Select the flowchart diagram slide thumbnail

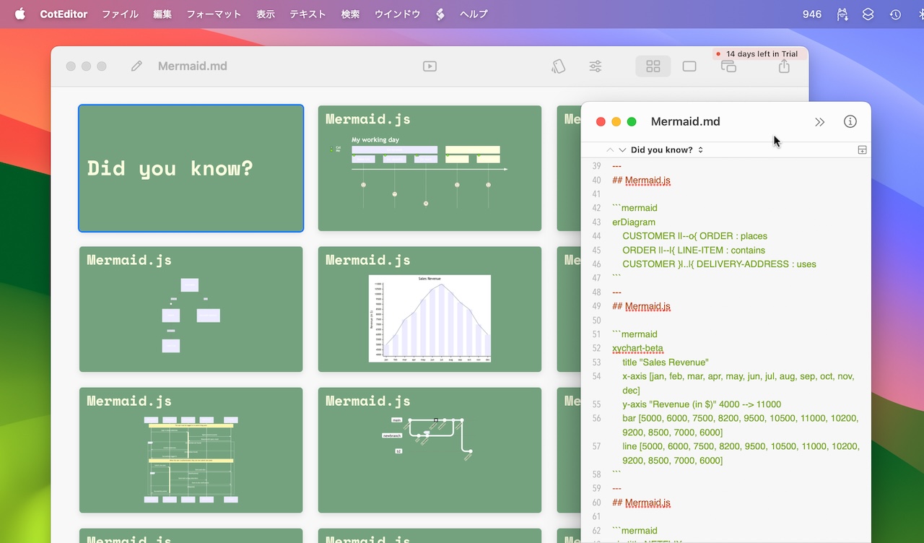coord(191,309)
